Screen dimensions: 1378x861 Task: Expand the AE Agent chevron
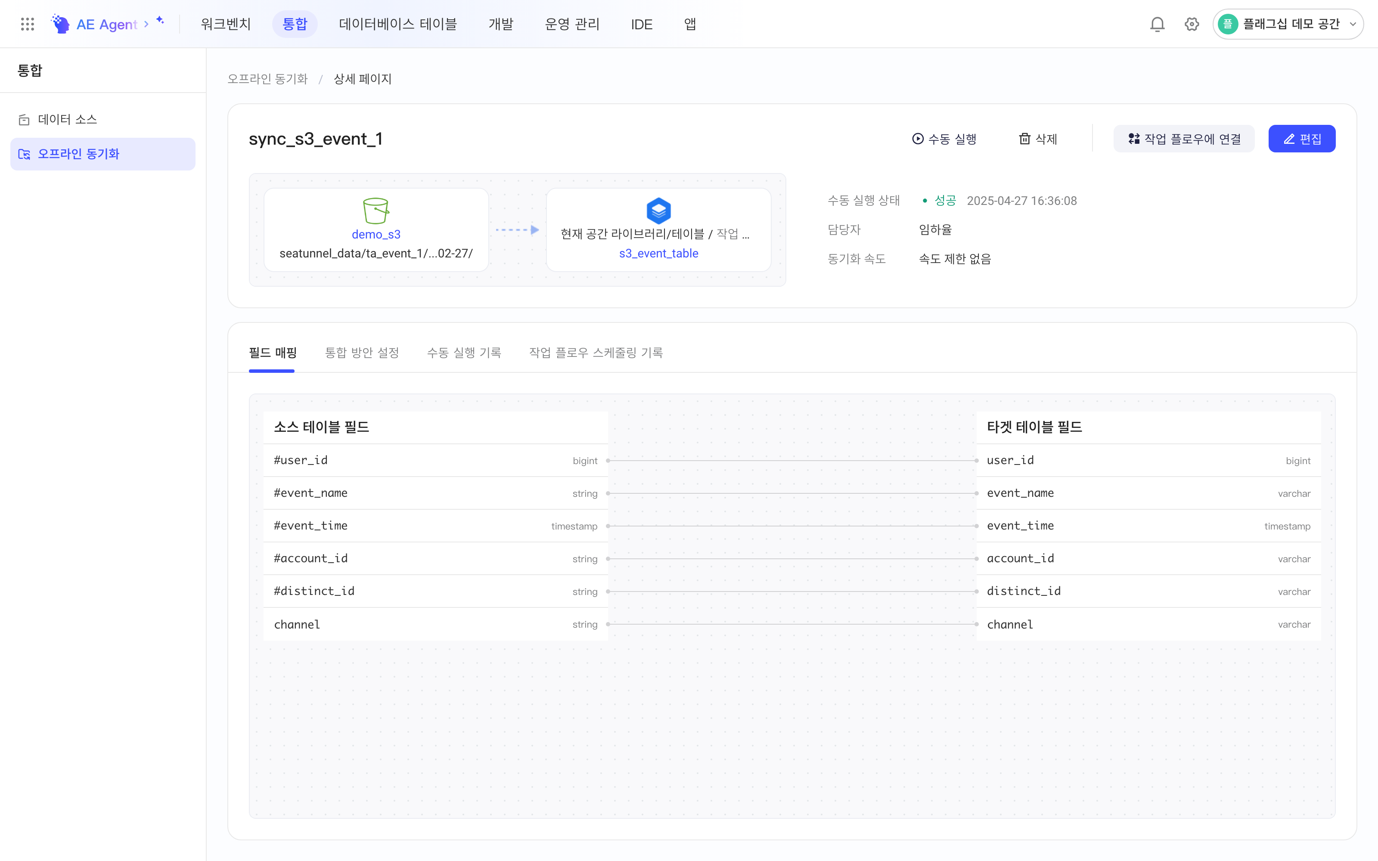pos(146,24)
